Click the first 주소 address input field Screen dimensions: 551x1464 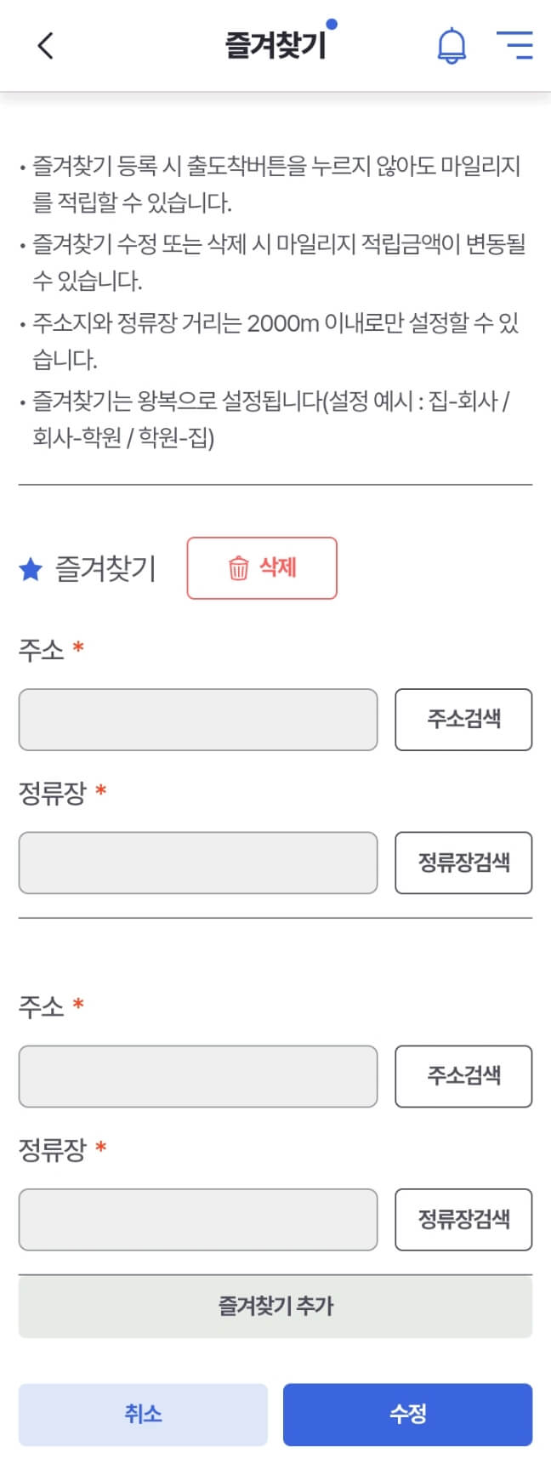(x=197, y=720)
